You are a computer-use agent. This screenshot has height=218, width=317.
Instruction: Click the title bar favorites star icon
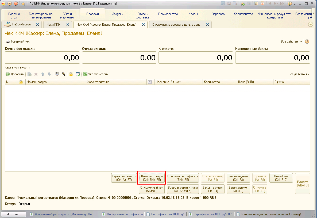23,4
